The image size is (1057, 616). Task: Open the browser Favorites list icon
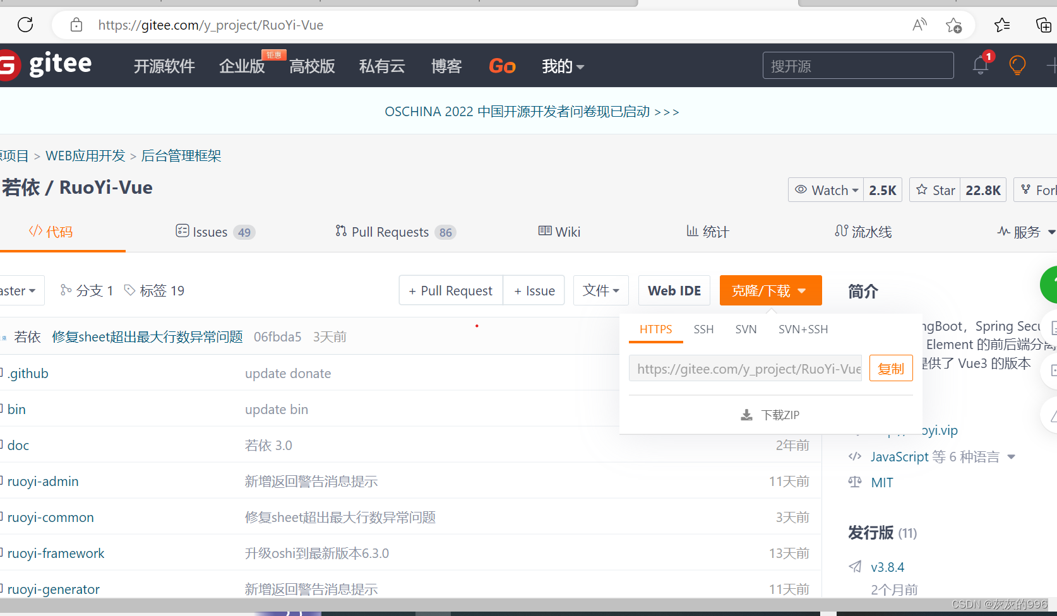point(1002,25)
